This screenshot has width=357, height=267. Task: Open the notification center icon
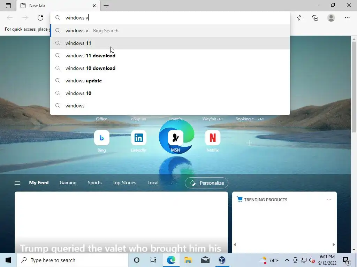[346, 260]
